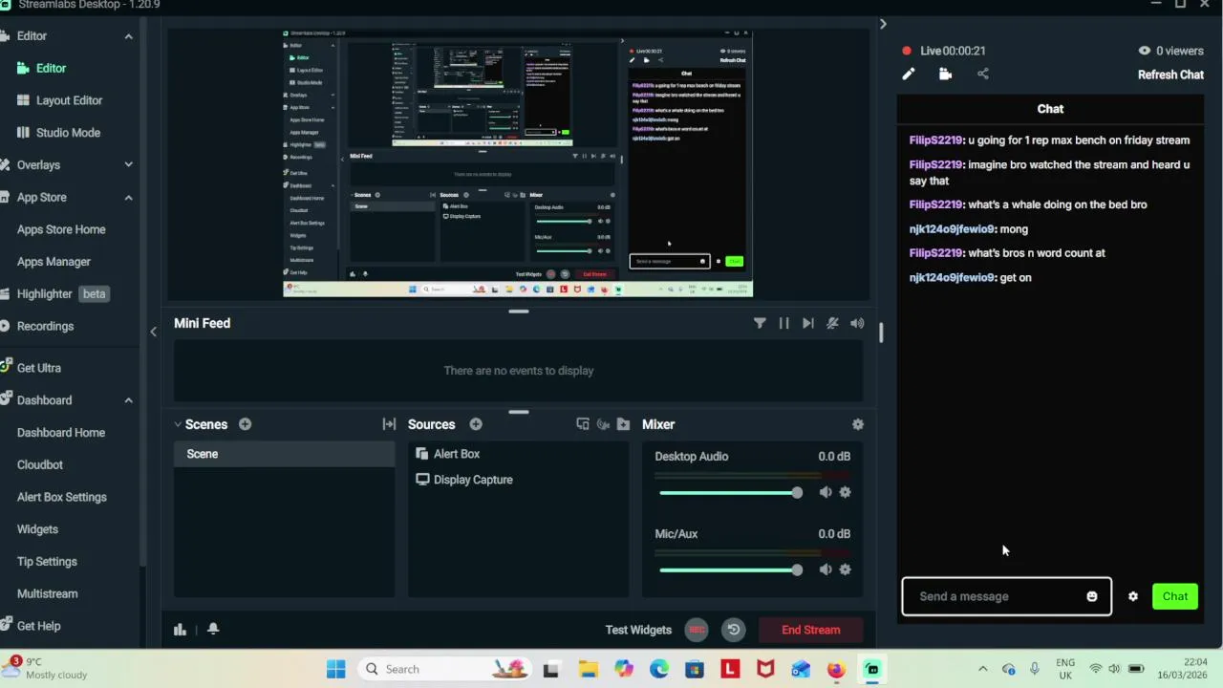Toggle mute event sounds in Mini Feed
Image resolution: width=1223 pixels, height=688 pixels.
coord(832,323)
